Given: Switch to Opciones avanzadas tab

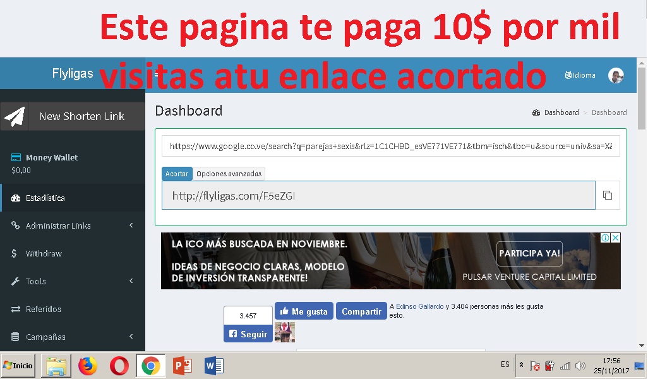Looking at the screenshot, I should click(229, 174).
